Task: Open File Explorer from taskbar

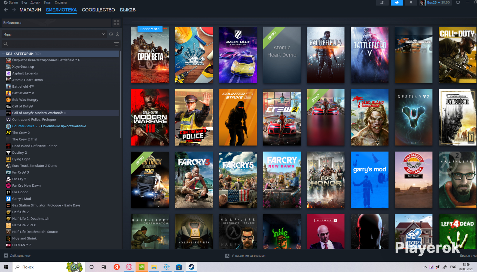Action: coord(154,267)
